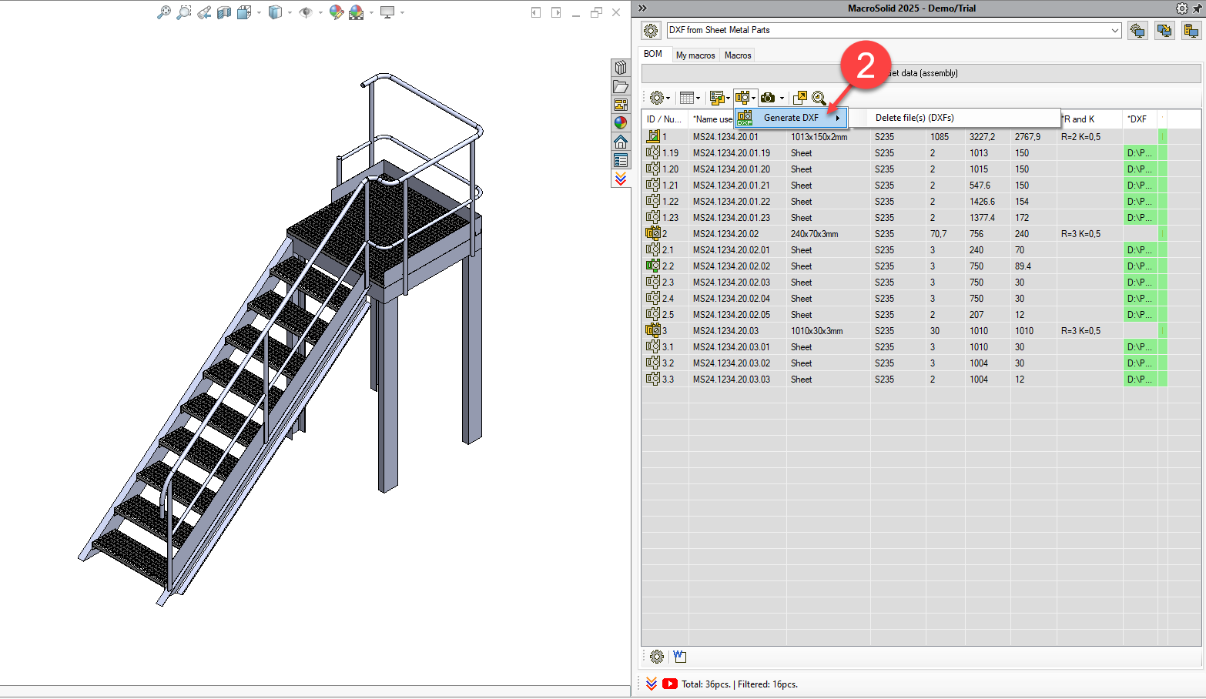
Task: Click the Previous View icon
Action: click(x=204, y=12)
